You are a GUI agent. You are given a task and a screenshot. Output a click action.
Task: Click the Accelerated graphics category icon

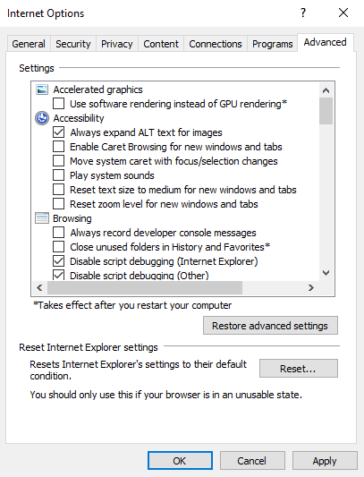(x=42, y=89)
